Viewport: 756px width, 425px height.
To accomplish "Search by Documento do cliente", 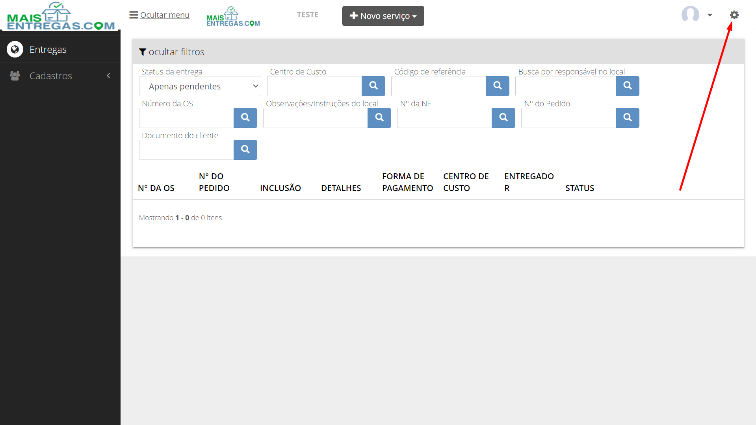I will point(245,150).
